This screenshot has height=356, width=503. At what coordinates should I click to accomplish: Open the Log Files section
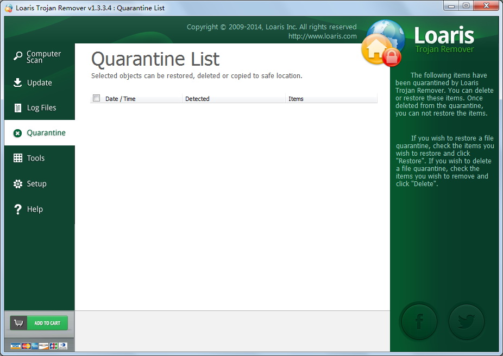40,107
